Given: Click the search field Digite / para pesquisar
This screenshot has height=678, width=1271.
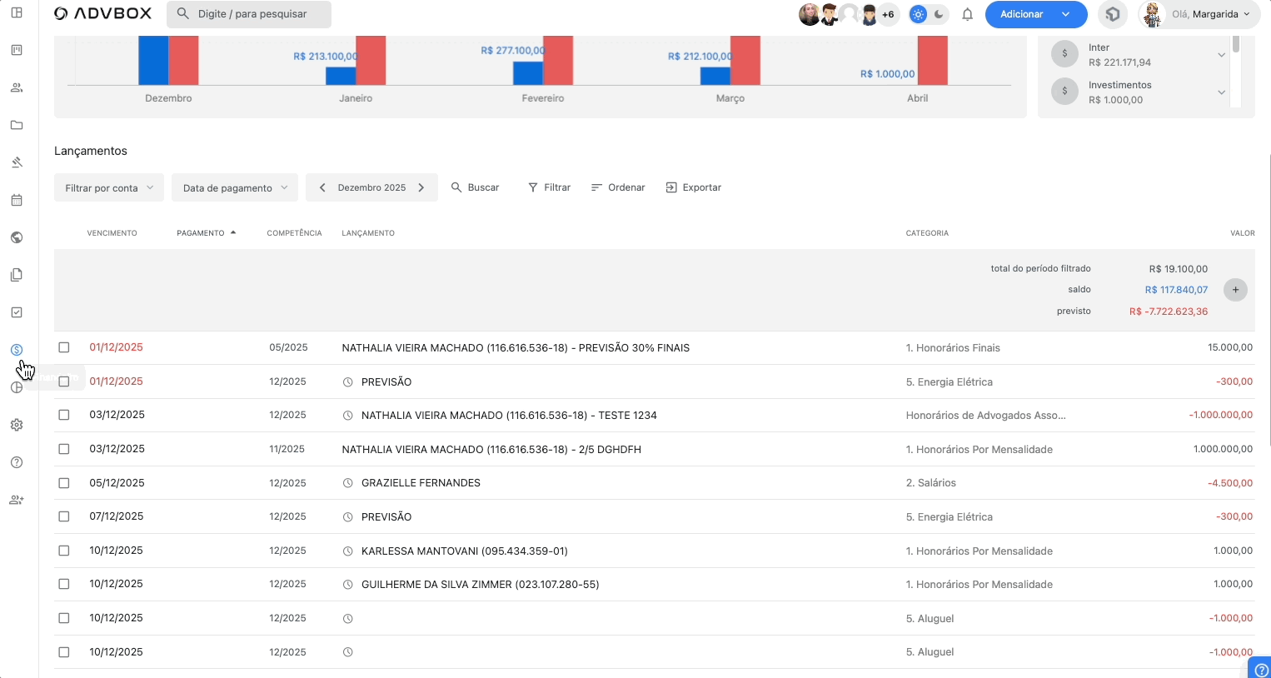Looking at the screenshot, I should (249, 14).
